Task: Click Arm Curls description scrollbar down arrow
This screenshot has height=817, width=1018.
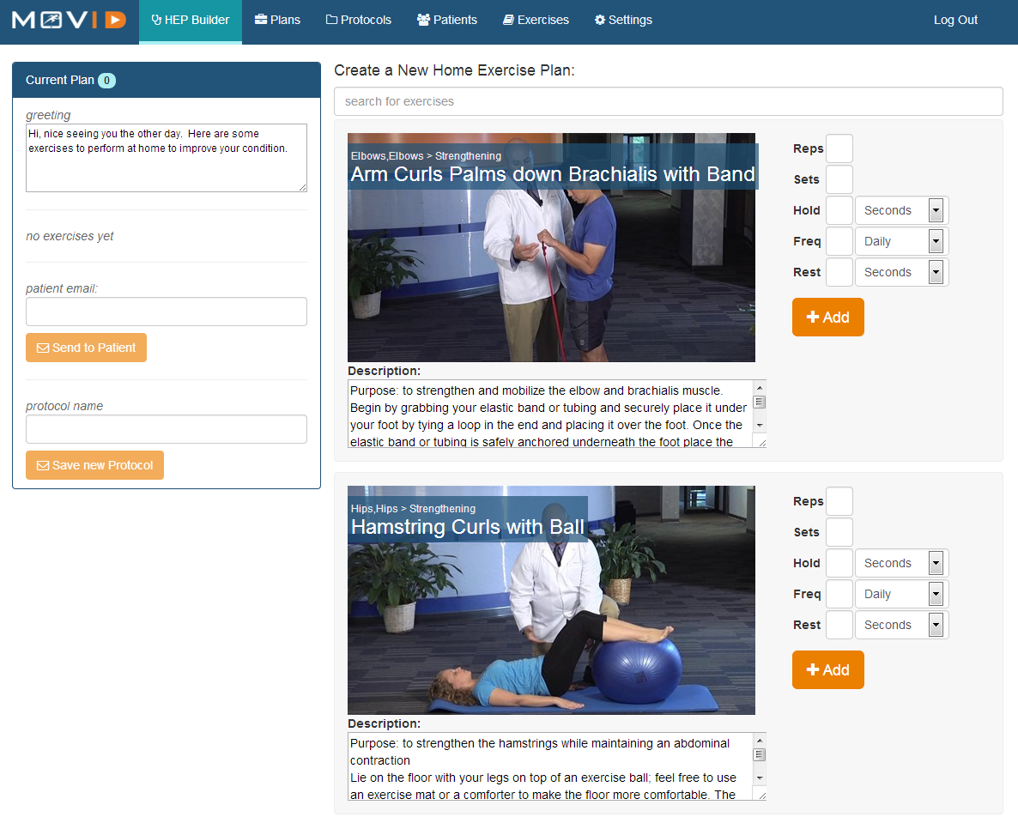Action: (x=760, y=426)
